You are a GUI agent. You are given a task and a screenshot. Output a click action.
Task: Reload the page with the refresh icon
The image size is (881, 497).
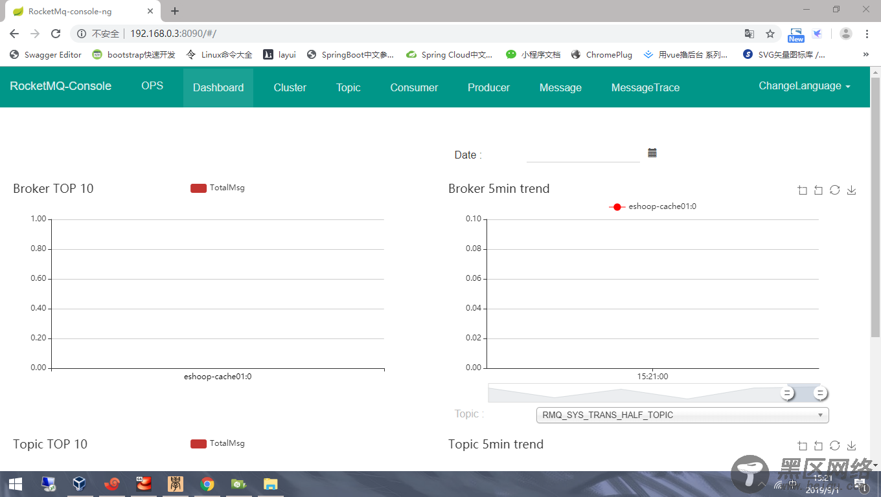(56, 34)
